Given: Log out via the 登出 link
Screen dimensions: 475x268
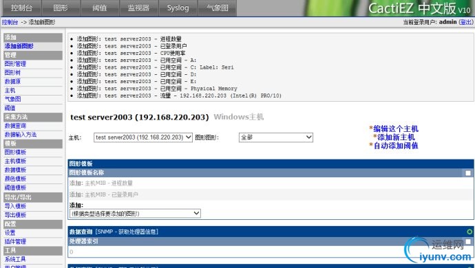Looking at the screenshot, I should pos(466,22).
